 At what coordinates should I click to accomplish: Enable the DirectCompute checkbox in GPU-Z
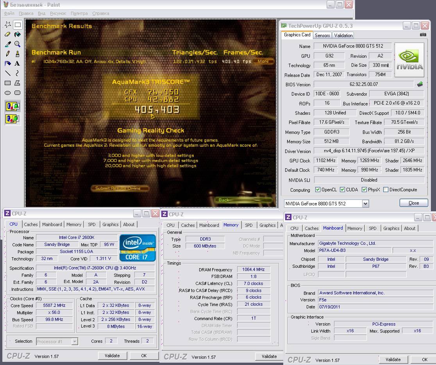click(x=386, y=190)
